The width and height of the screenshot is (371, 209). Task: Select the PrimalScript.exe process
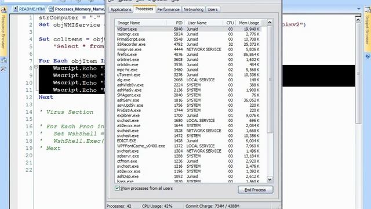pyautogui.click(x=188, y=39)
